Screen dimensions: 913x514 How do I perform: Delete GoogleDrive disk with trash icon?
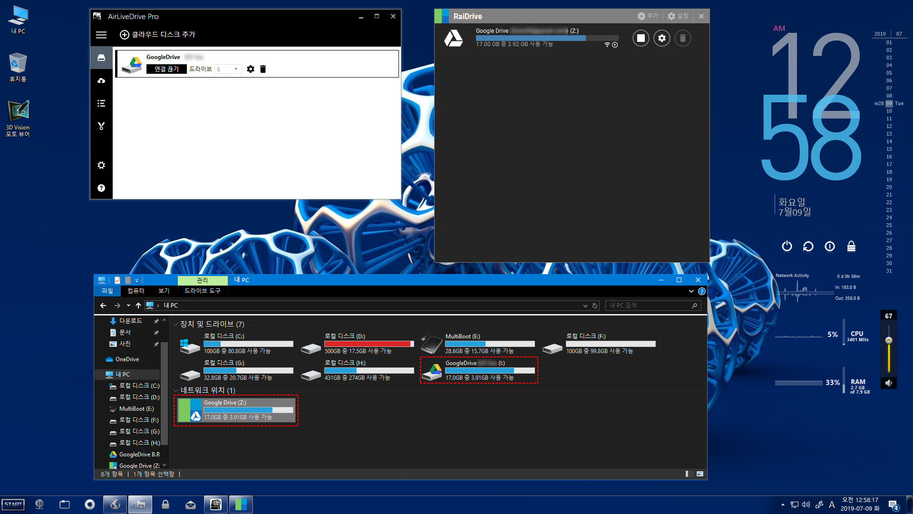(263, 69)
